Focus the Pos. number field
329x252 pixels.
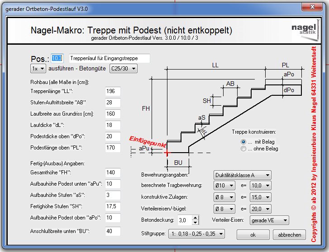pos(58,58)
